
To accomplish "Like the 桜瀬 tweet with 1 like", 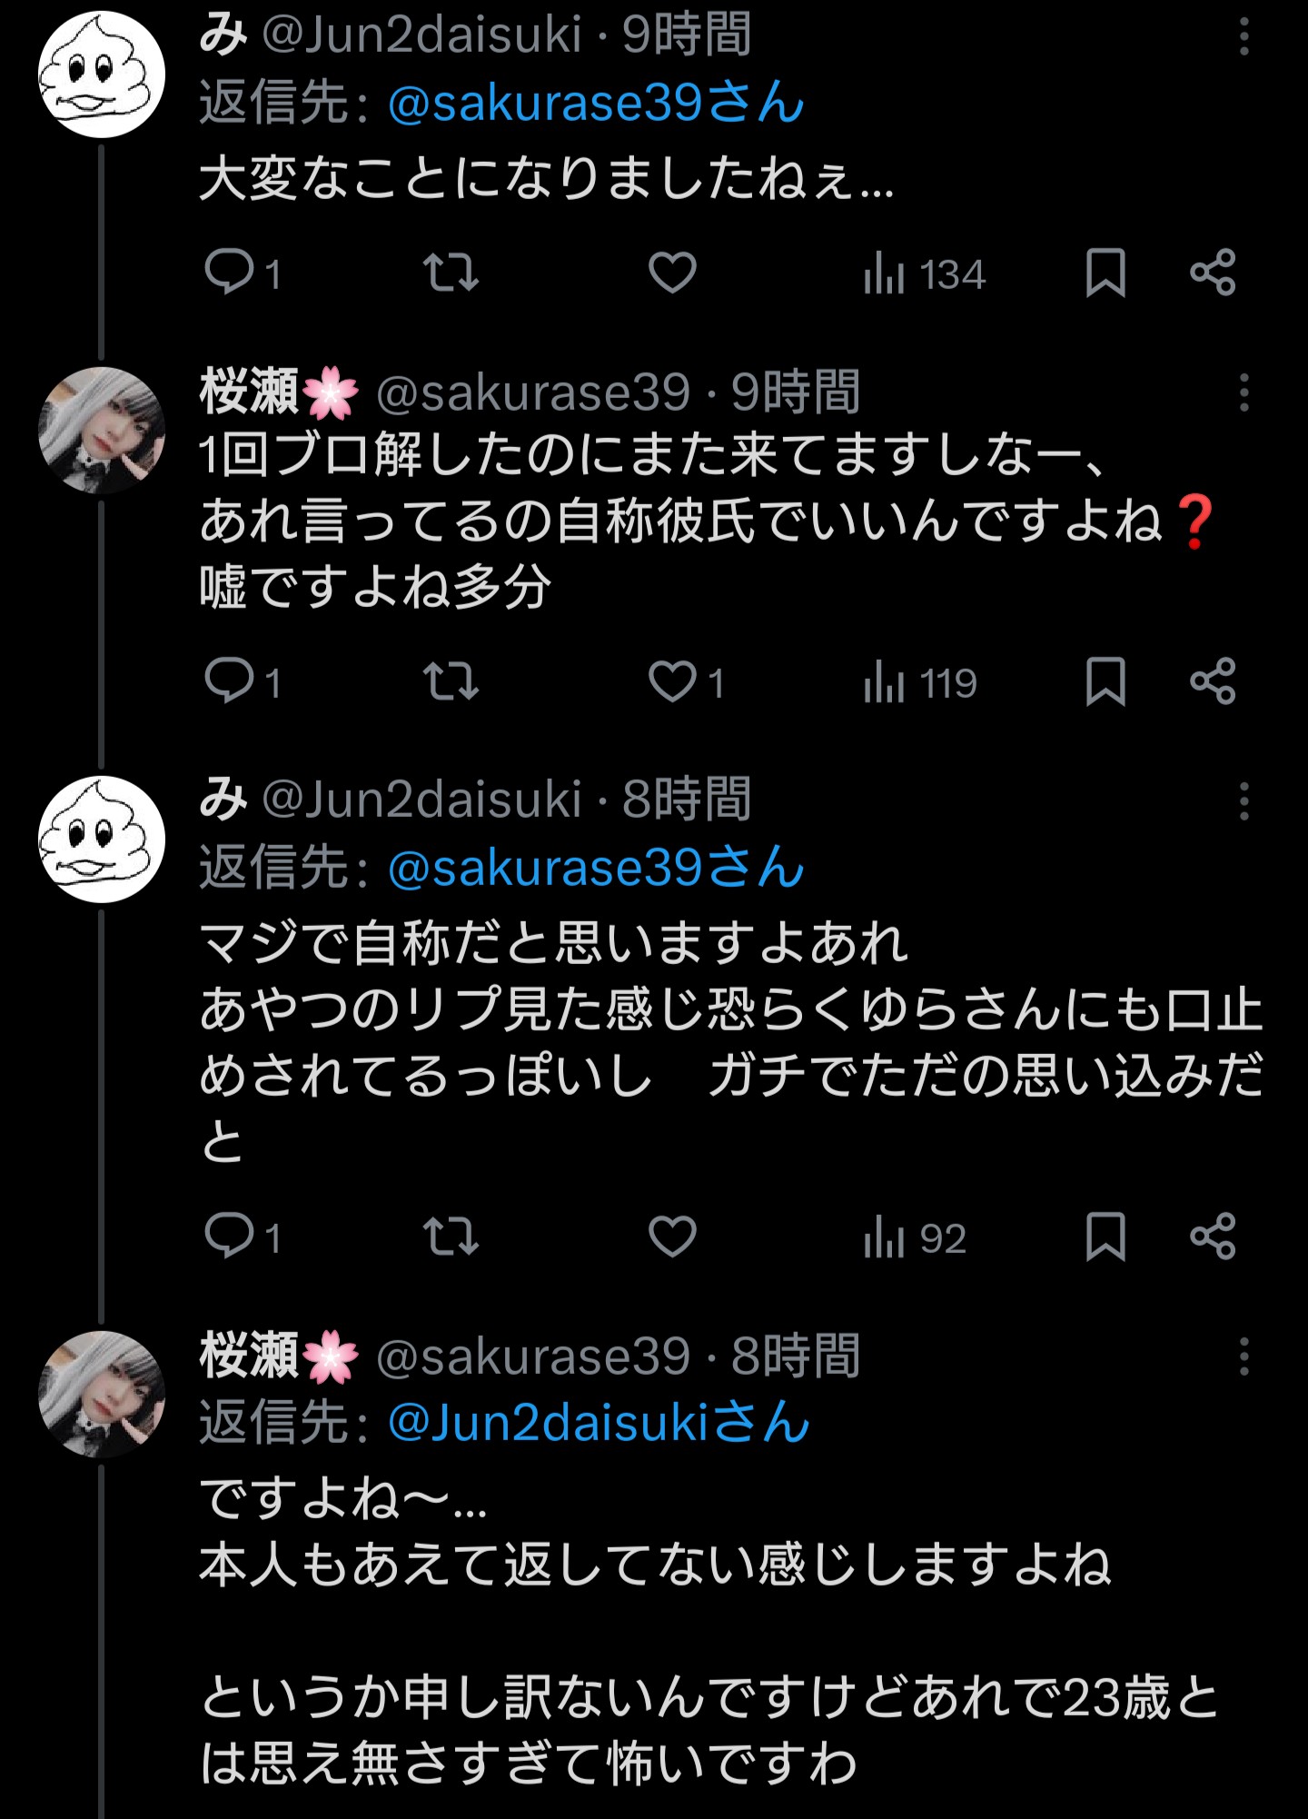I will (x=672, y=681).
